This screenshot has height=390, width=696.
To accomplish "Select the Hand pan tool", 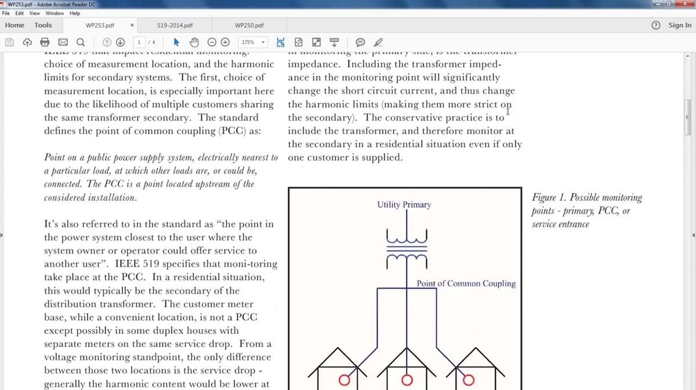I will tap(195, 42).
